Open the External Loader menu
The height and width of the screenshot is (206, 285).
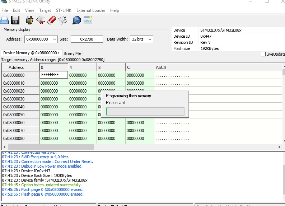coord(91,10)
